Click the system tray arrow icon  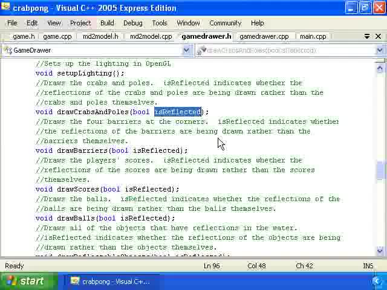point(377,282)
